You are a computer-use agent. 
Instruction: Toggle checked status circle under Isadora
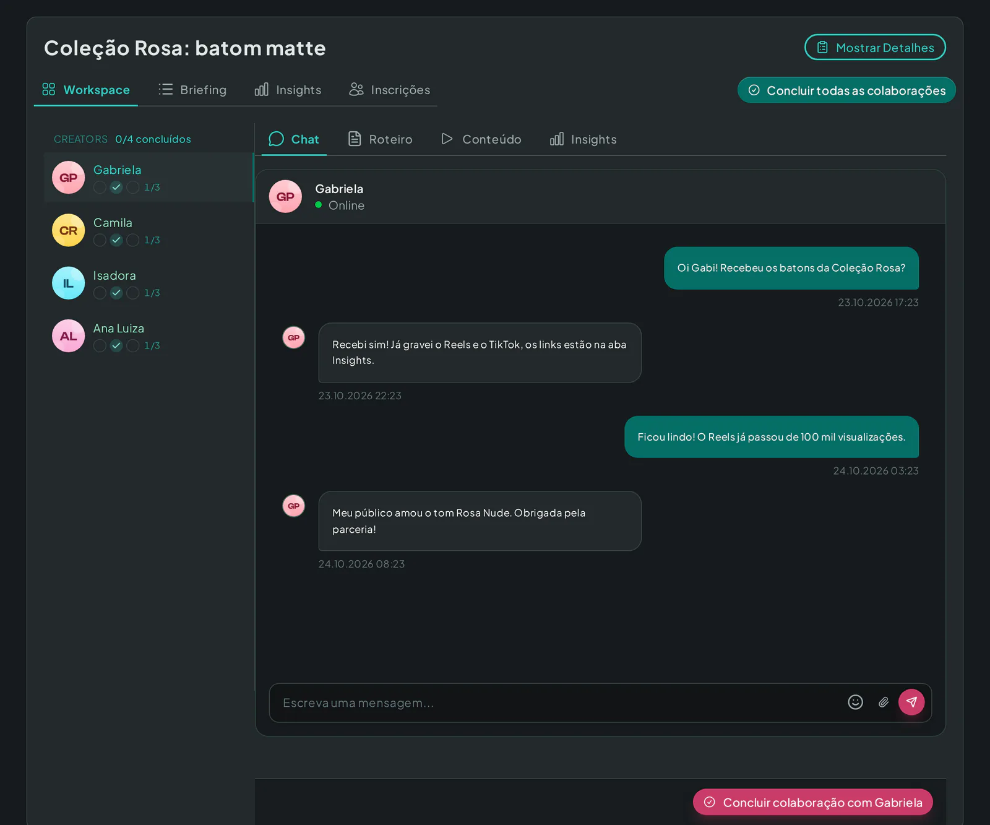[x=116, y=293]
